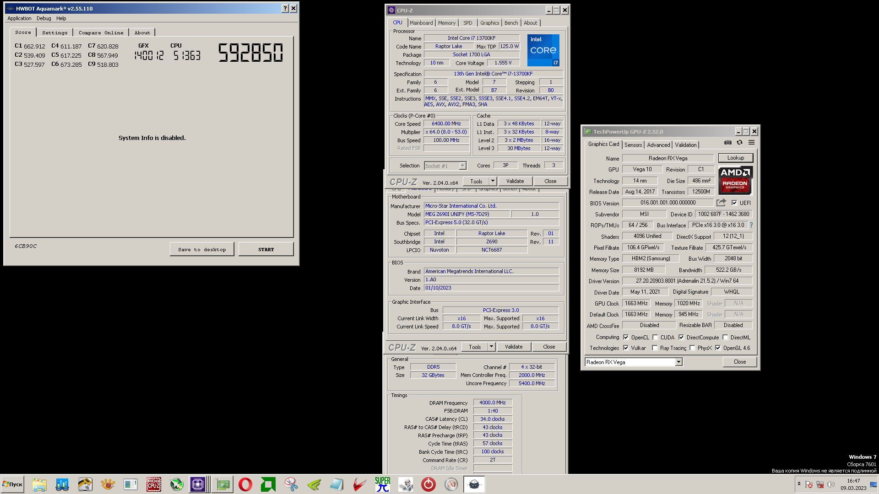Switch to the Compare Online tab

pos(101,33)
